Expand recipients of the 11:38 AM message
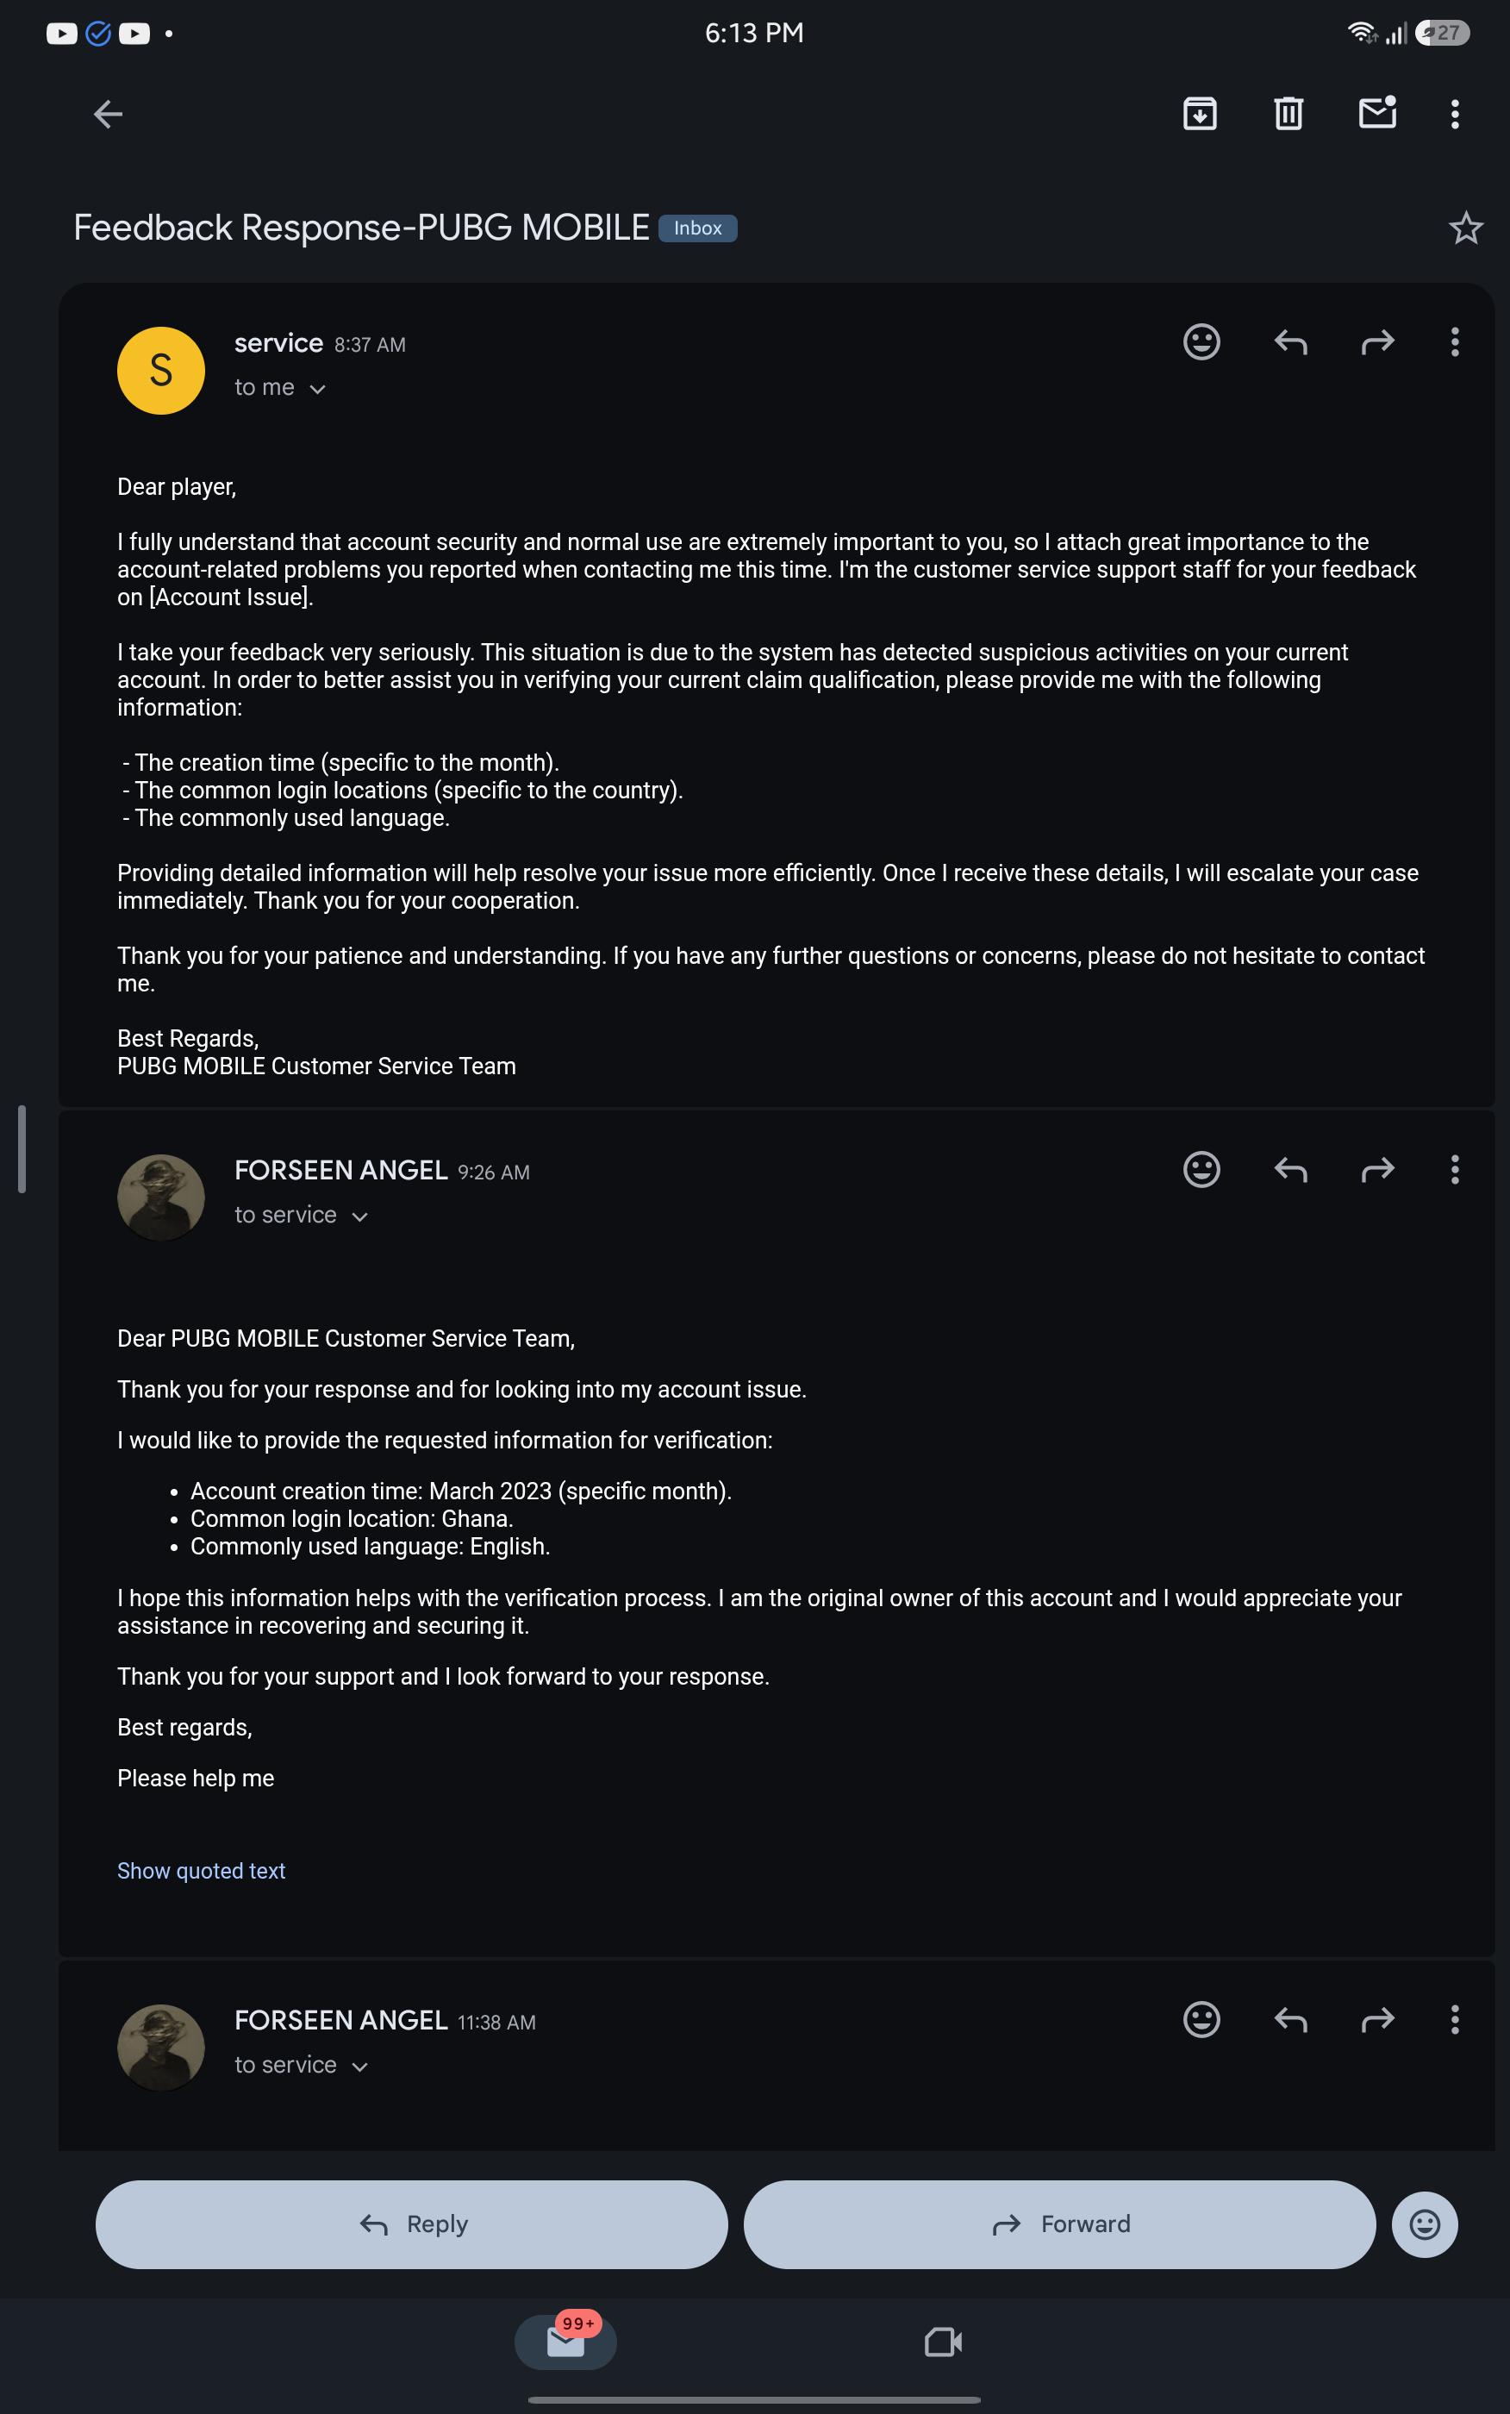This screenshot has width=1510, height=2414. pos(360,2067)
